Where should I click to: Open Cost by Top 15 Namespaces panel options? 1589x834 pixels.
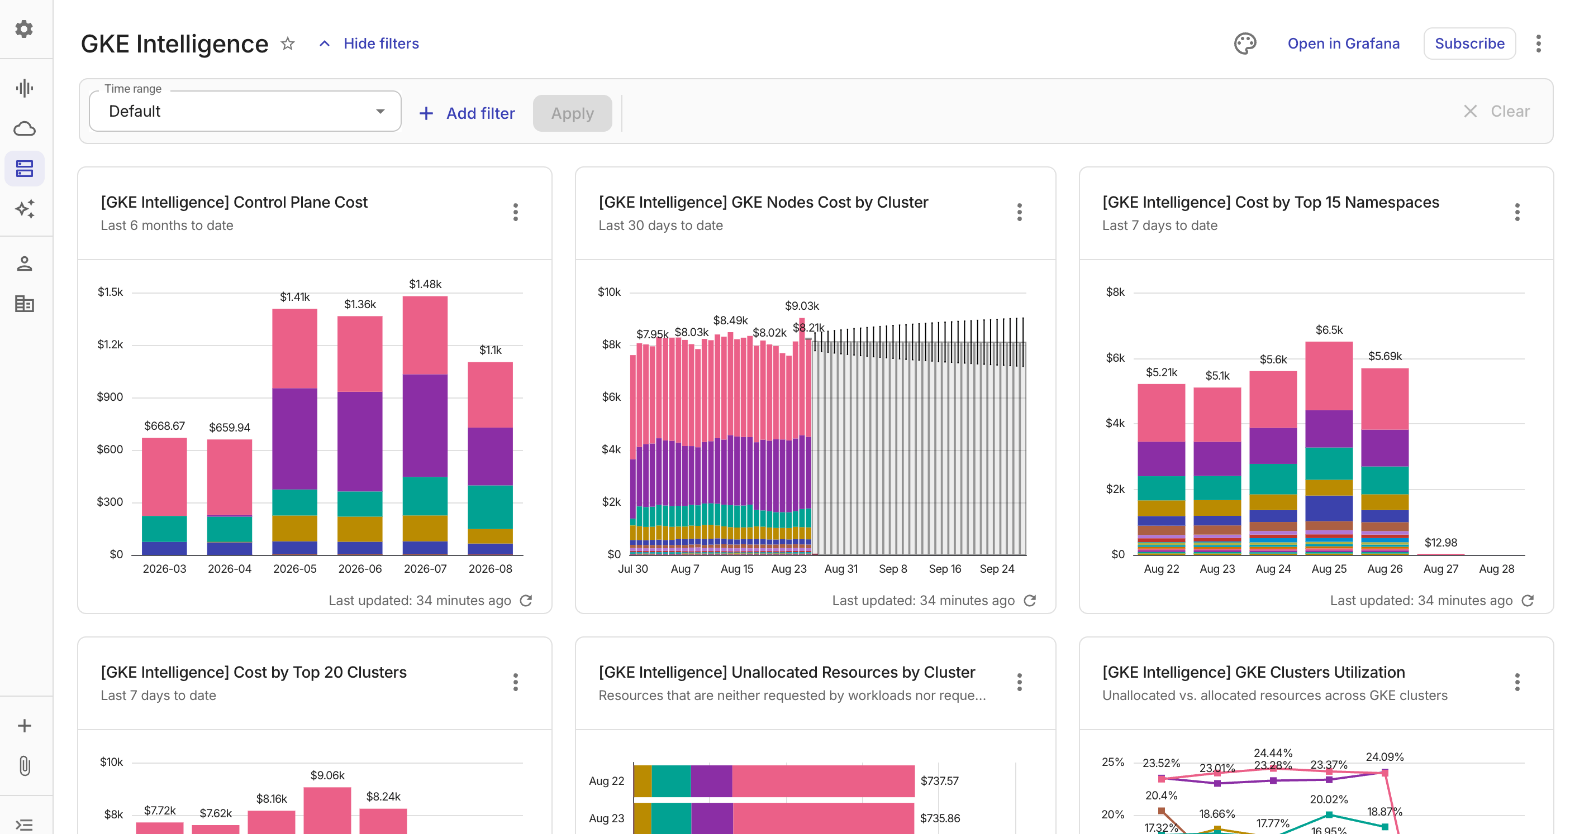tap(1517, 213)
